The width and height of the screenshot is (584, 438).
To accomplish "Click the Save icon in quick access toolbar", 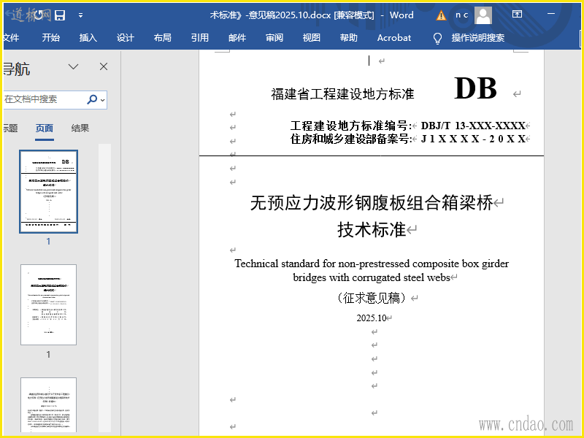I will point(60,15).
